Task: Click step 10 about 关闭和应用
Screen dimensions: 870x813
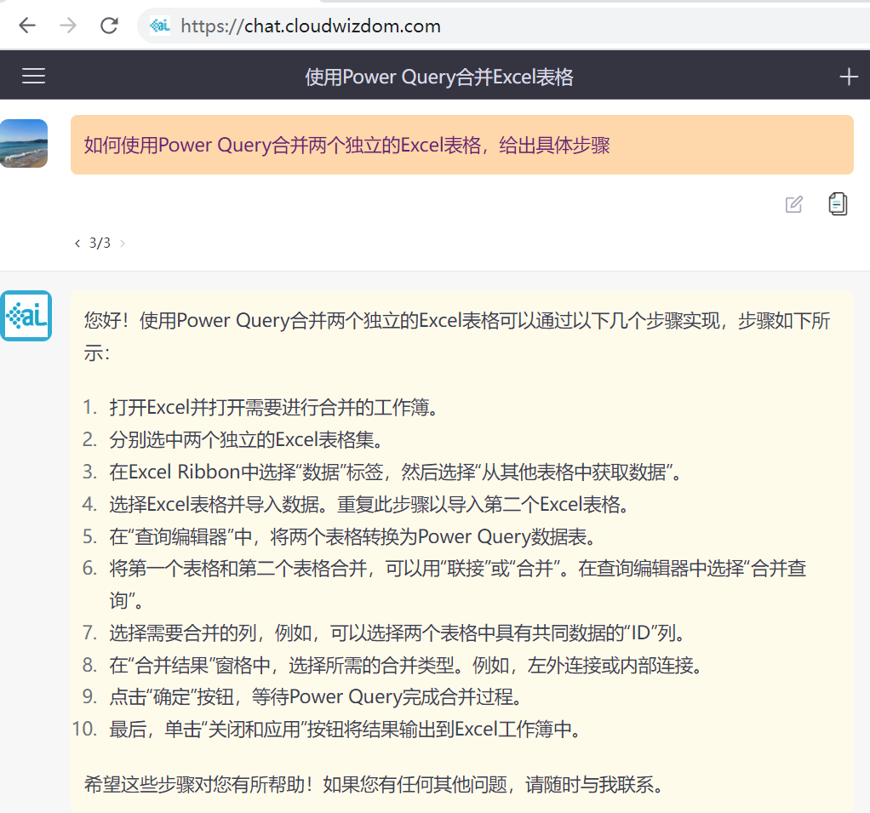Action: (x=345, y=729)
